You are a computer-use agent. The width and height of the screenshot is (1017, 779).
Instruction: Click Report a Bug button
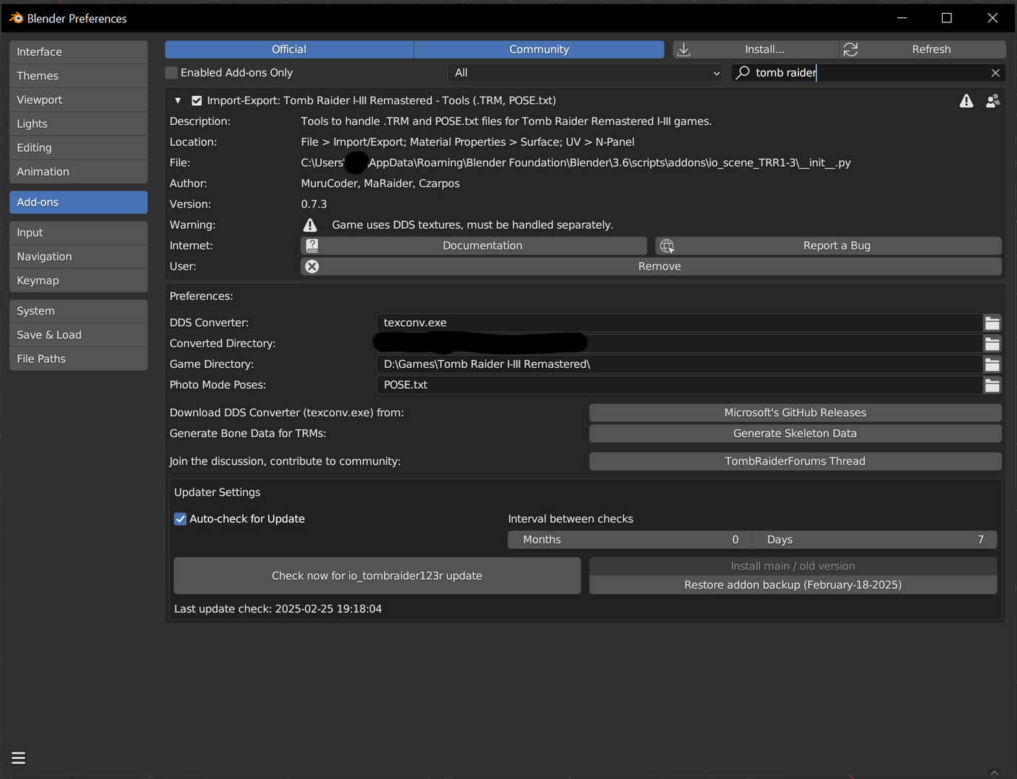828,245
